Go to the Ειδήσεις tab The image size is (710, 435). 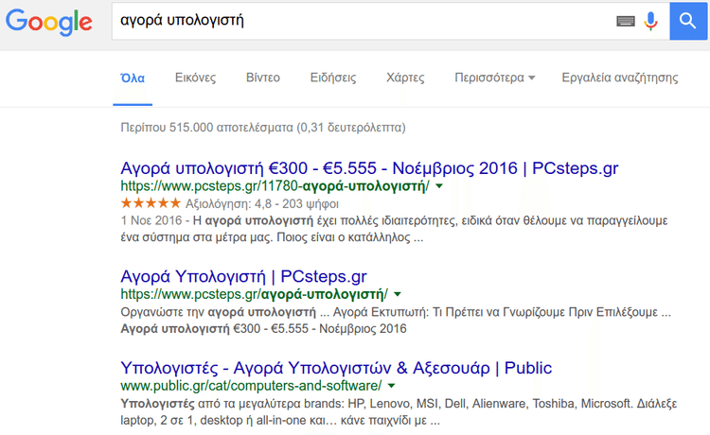coord(333,78)
